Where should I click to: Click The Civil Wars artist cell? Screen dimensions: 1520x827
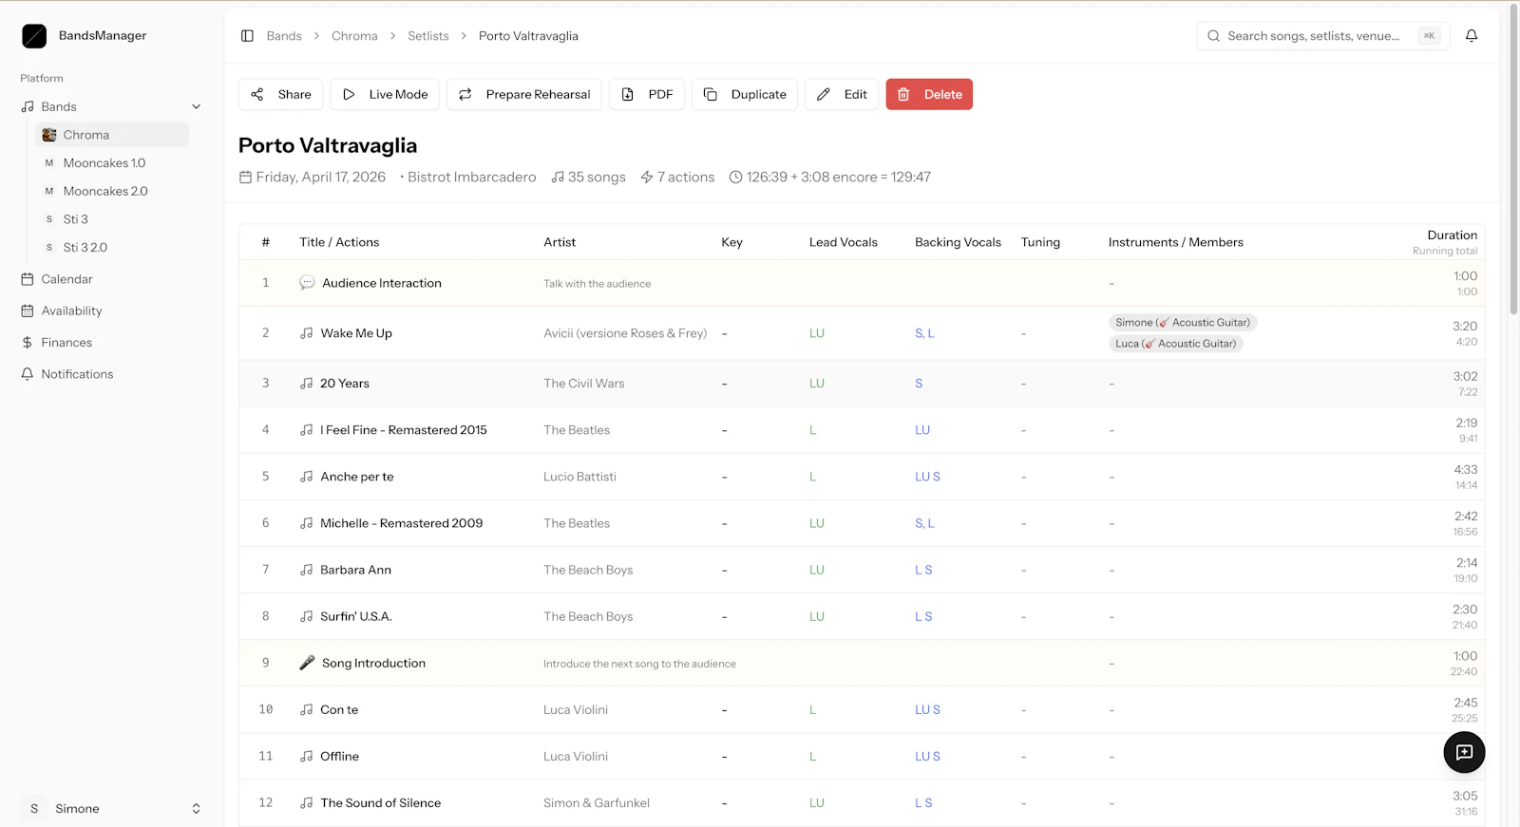584,384
